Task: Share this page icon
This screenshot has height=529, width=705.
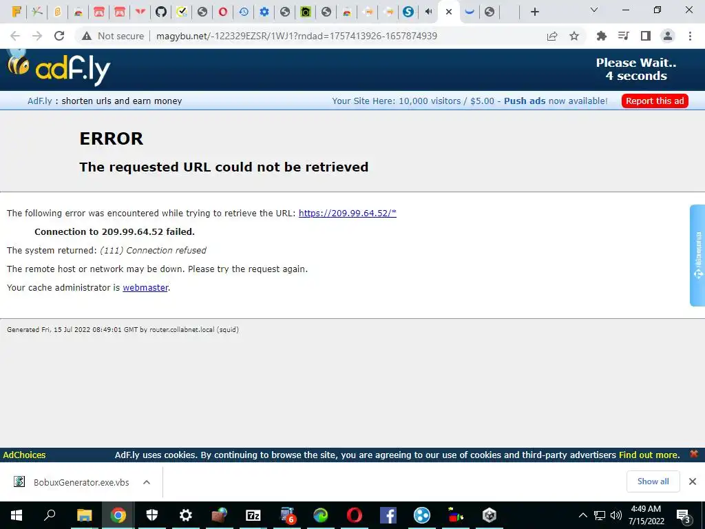Action: tap(552, 36)
